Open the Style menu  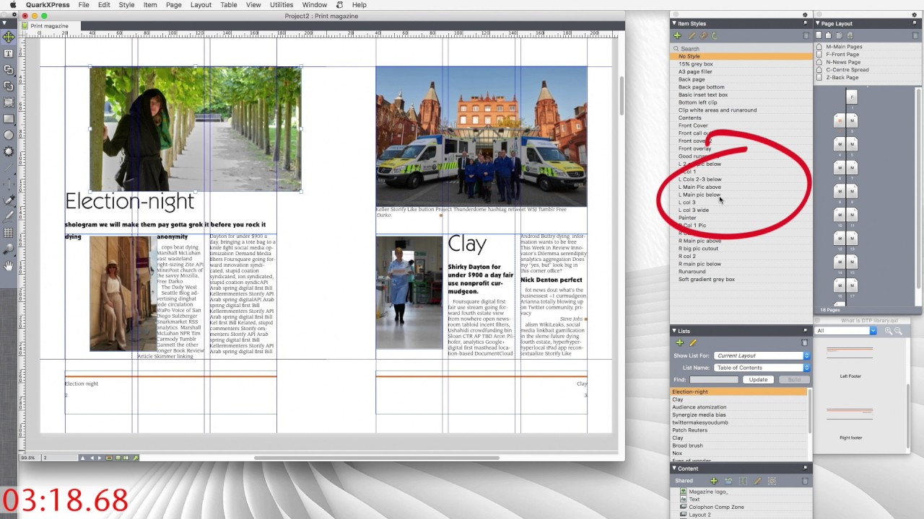(126, 5)
